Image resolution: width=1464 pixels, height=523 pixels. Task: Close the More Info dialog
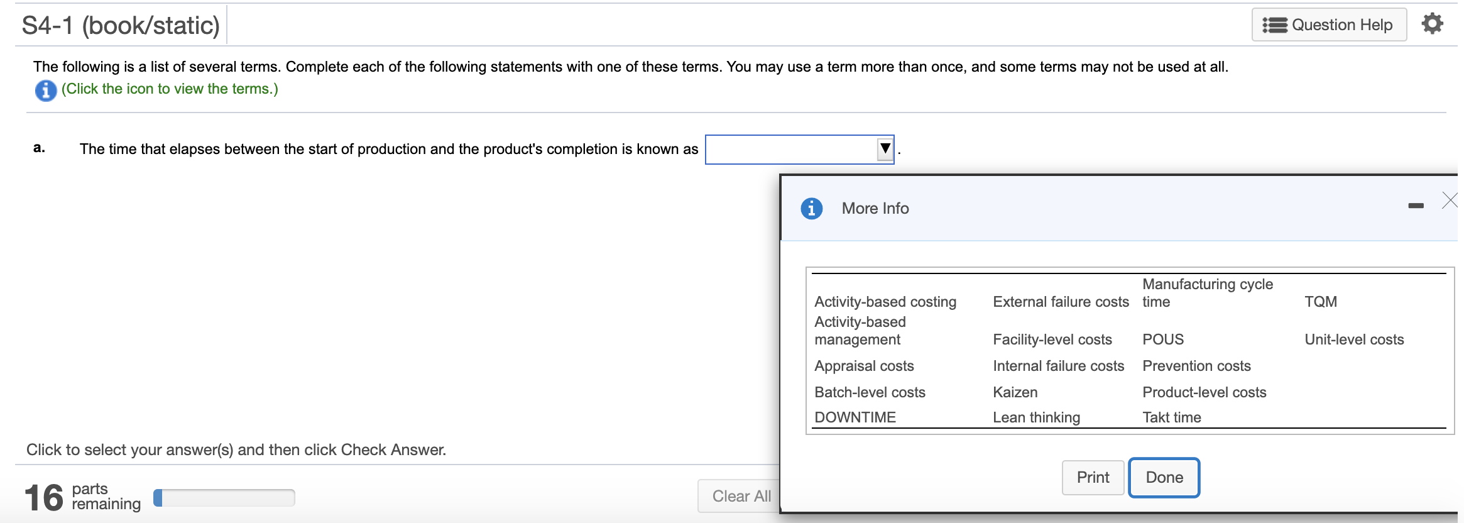click(1450, 201)
